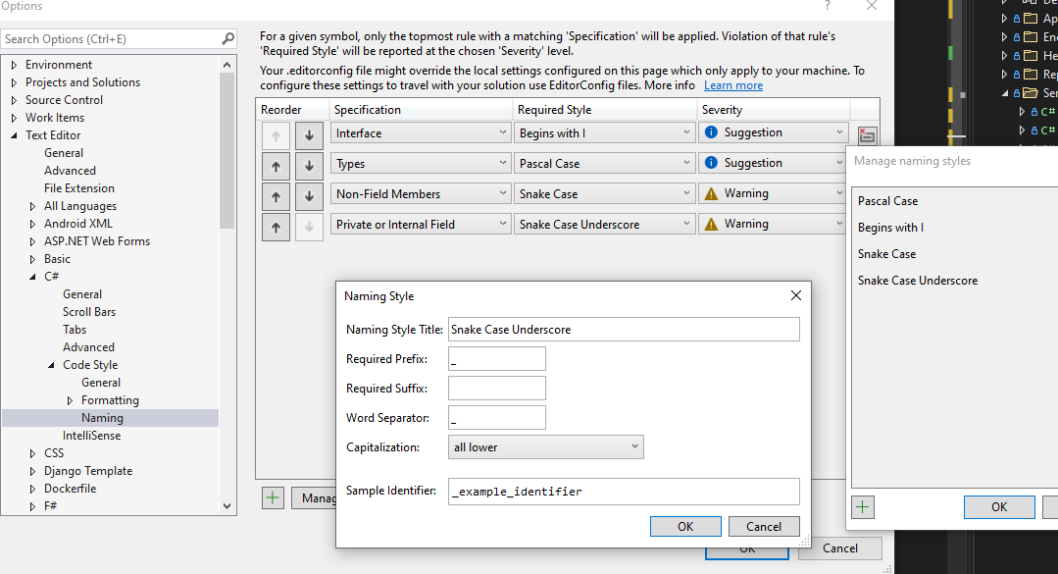Move Non-Field Members rule up
The image size is (1058, 574).
coord(276,196)
